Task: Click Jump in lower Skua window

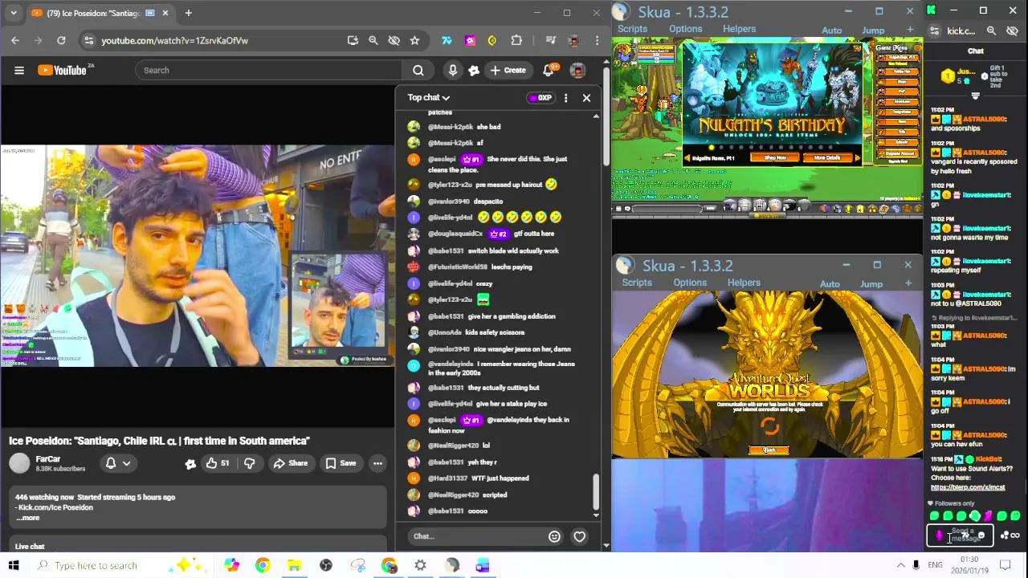Action: [871, 284]
